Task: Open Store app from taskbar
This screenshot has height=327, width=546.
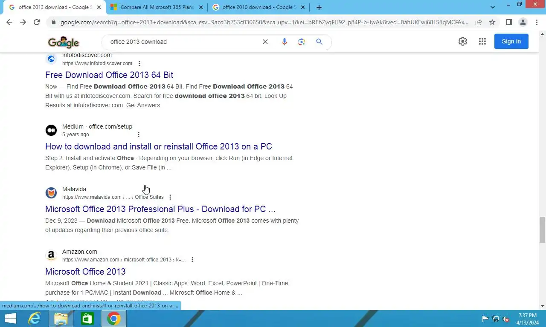Action: tap(87, 318)
